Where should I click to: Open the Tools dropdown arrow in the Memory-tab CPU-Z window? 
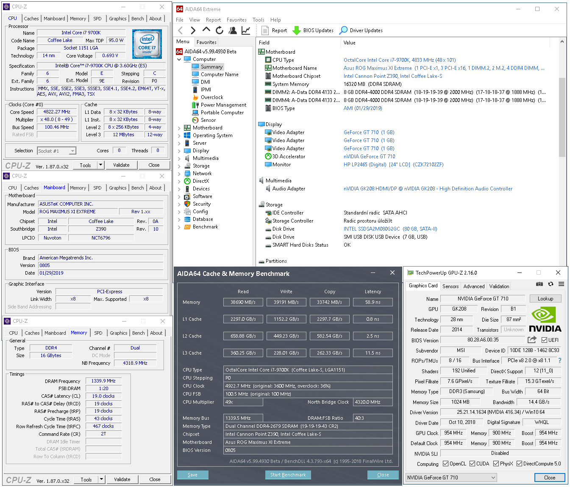tap(101, 479)
